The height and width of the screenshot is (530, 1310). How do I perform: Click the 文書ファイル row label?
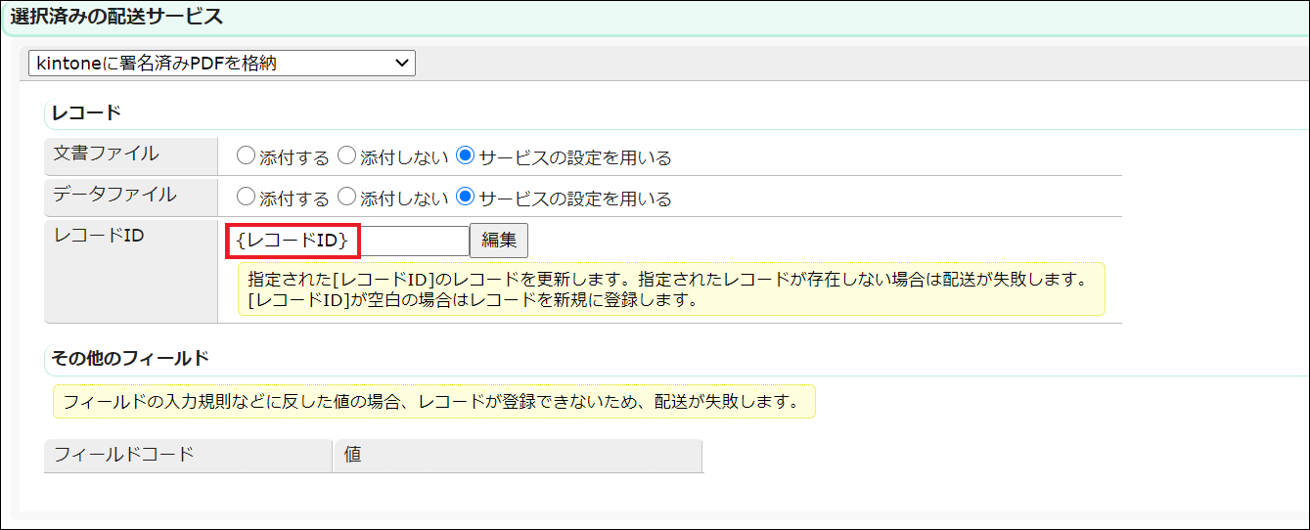[106, 154]
